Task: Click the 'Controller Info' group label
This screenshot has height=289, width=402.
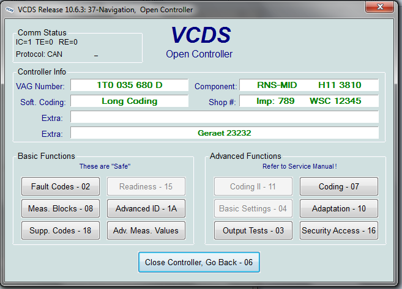Action: point(42,72)
